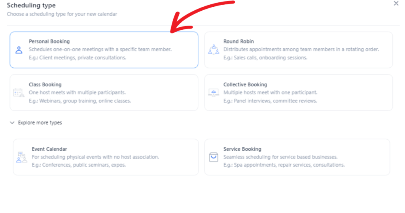Click the Event Calendar people icon
The width and height of the screenshot is (405, 213).
pyautogui.click(x=22, y=157)
